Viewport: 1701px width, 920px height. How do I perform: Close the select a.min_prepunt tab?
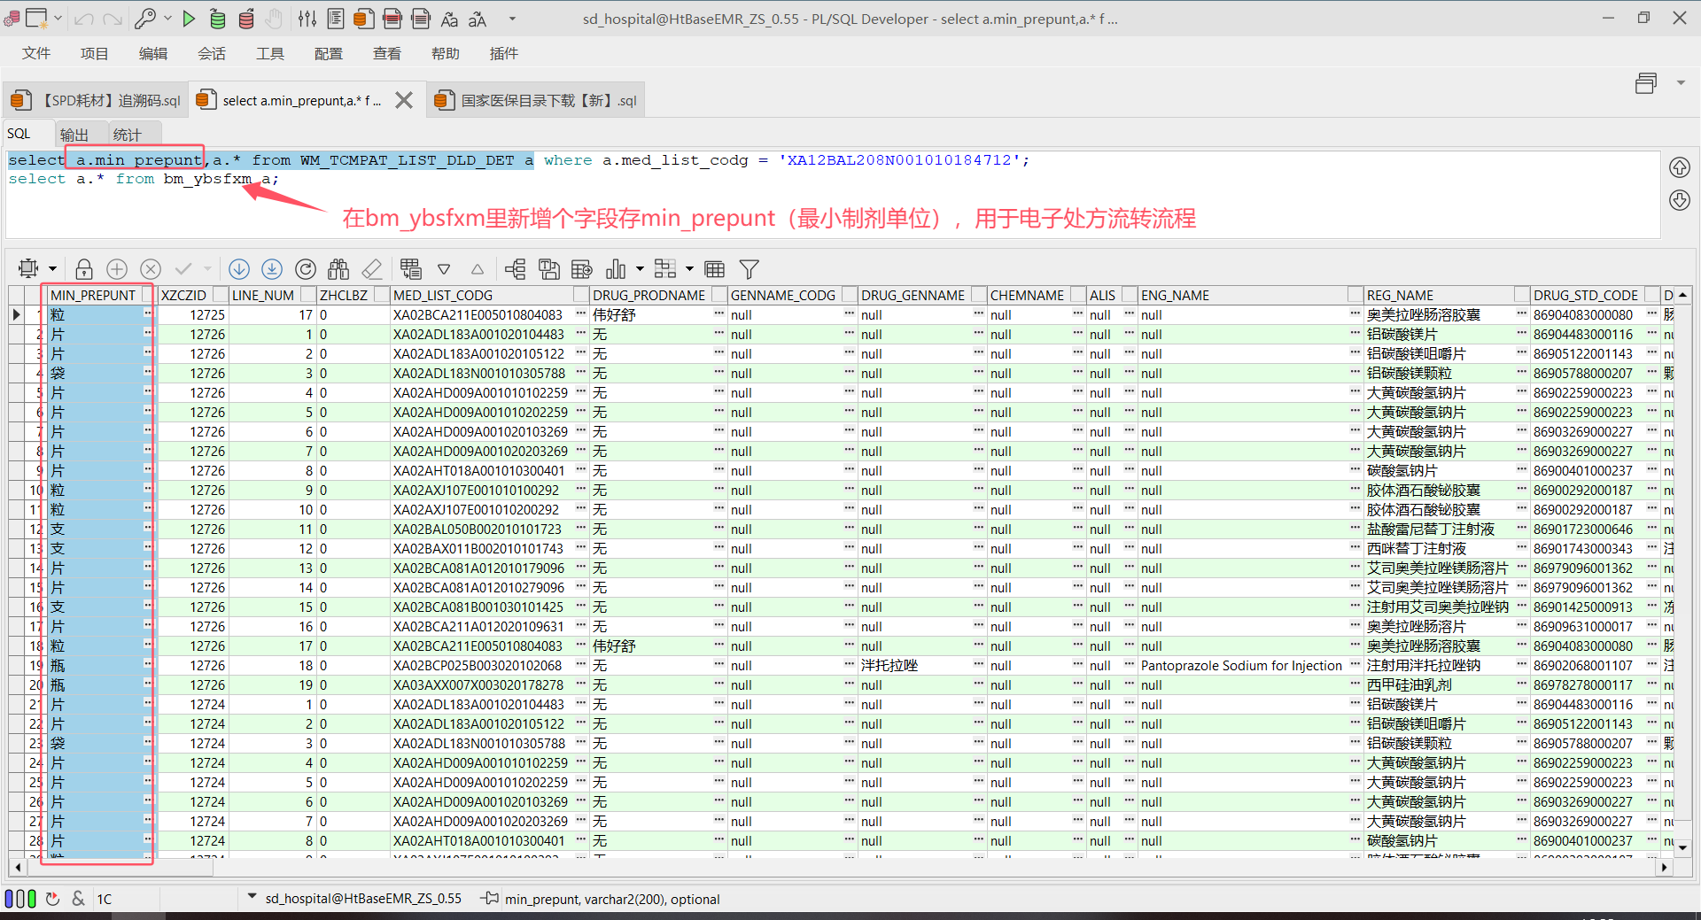(x=404, y=100)
